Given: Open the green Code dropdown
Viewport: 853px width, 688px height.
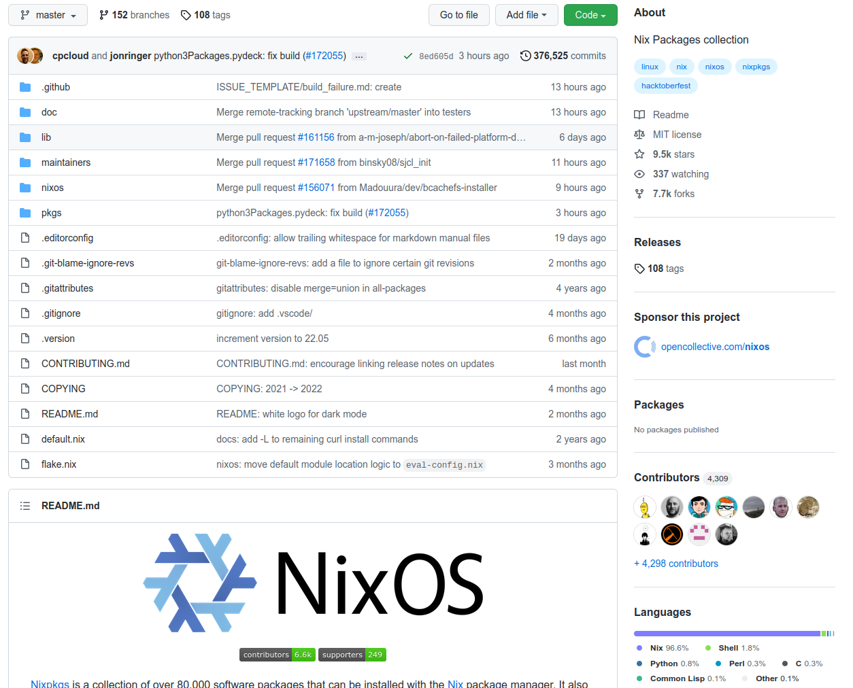Looking at the screenshot, I should click(590, 15).
